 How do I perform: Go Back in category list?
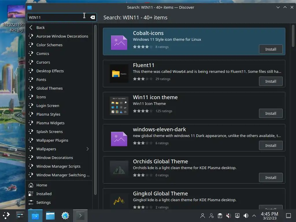pyautogui.click(x=59, y=27)
